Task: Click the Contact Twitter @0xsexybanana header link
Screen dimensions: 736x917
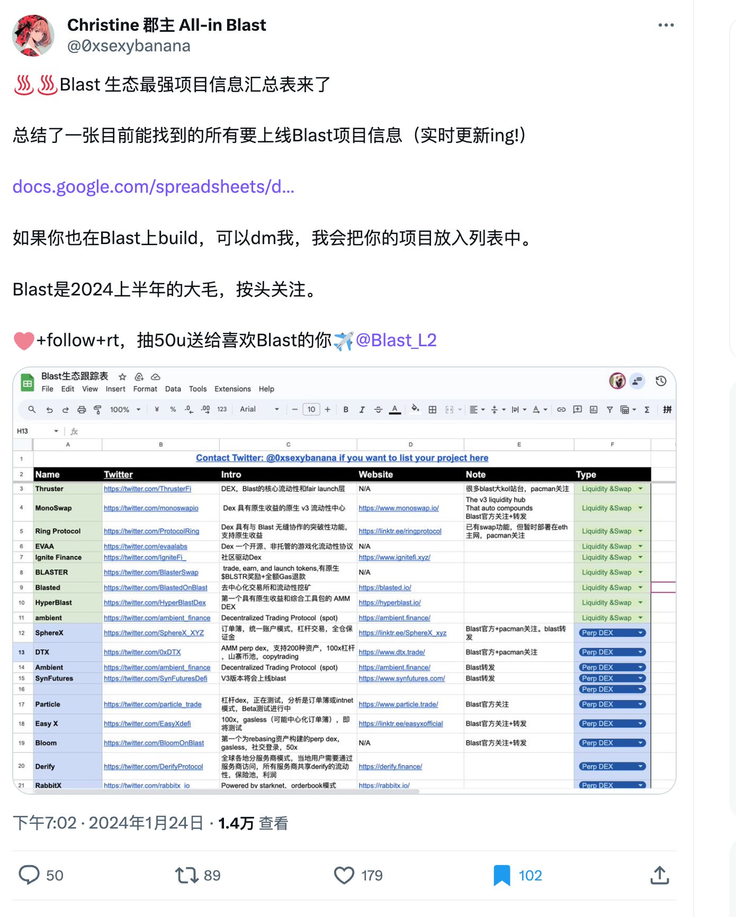Action: pos(342,458)
